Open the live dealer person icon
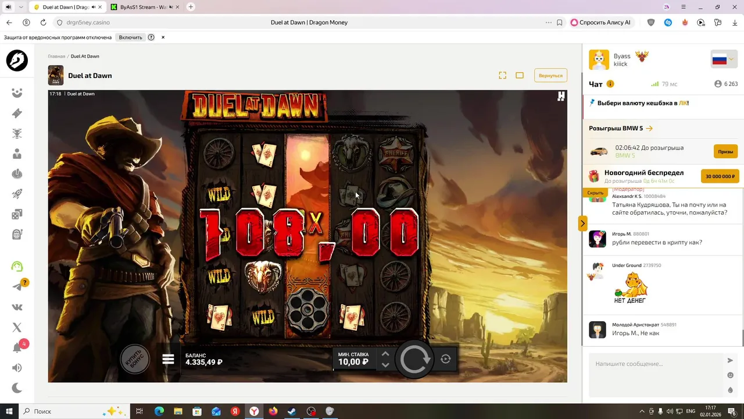This screenshot has height=419, width=744. pos(17,154)
